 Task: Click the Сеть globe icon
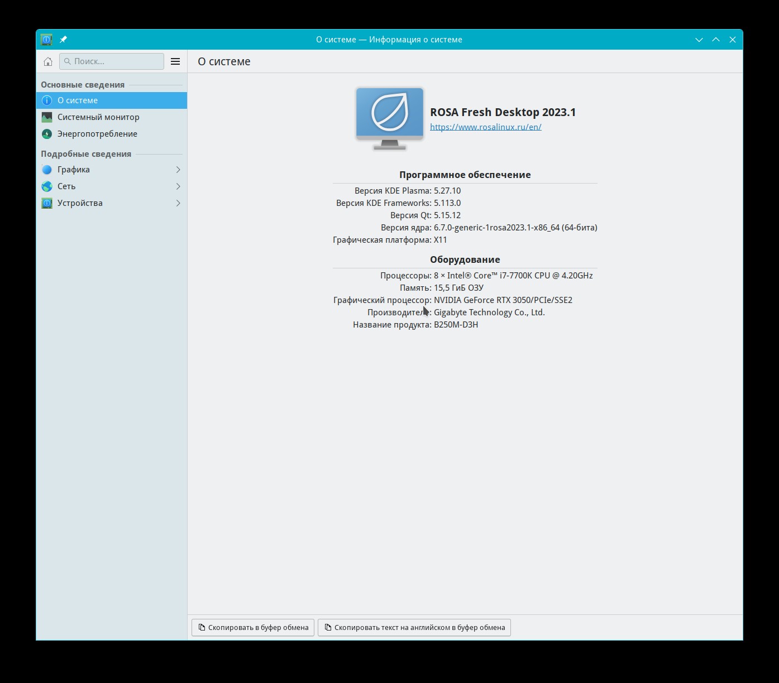click(47, 186)
